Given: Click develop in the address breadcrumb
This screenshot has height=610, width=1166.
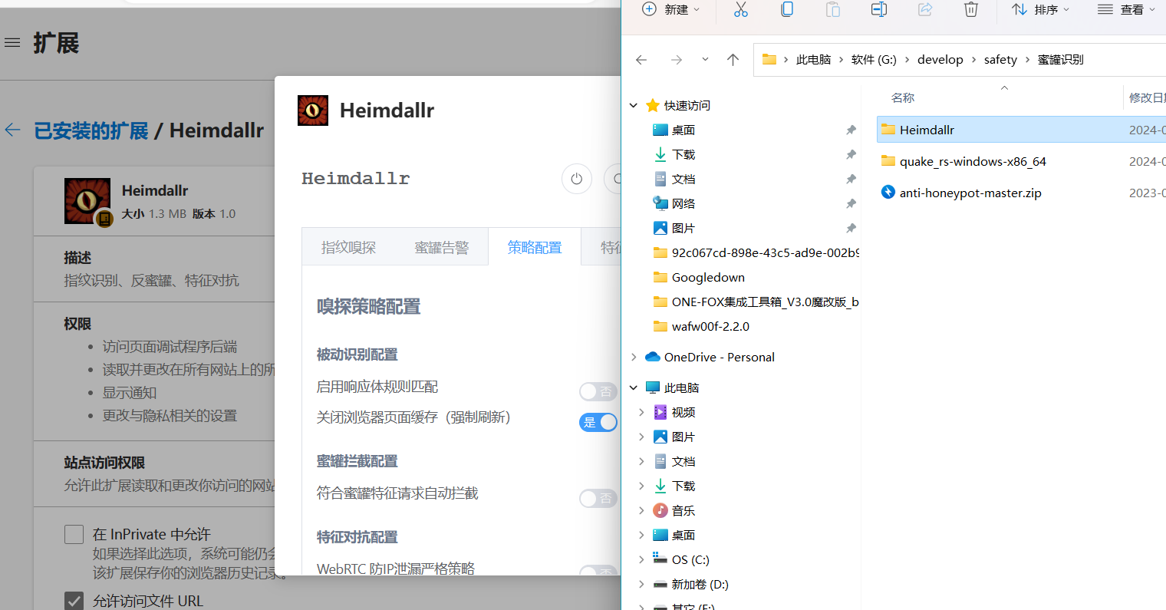Looking at the screenshot, I should (x=940, y=60).
